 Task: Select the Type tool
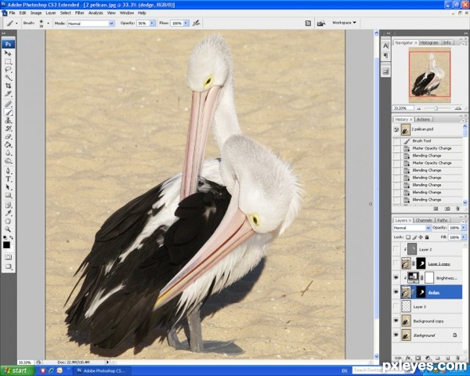pyautogui.click(x=8, y=179)
